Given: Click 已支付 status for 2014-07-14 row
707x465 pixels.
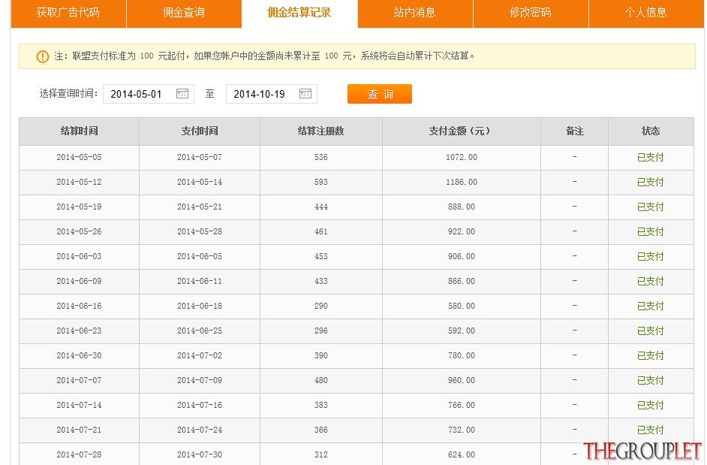Looking at the screenshot, I should [650, 406].
